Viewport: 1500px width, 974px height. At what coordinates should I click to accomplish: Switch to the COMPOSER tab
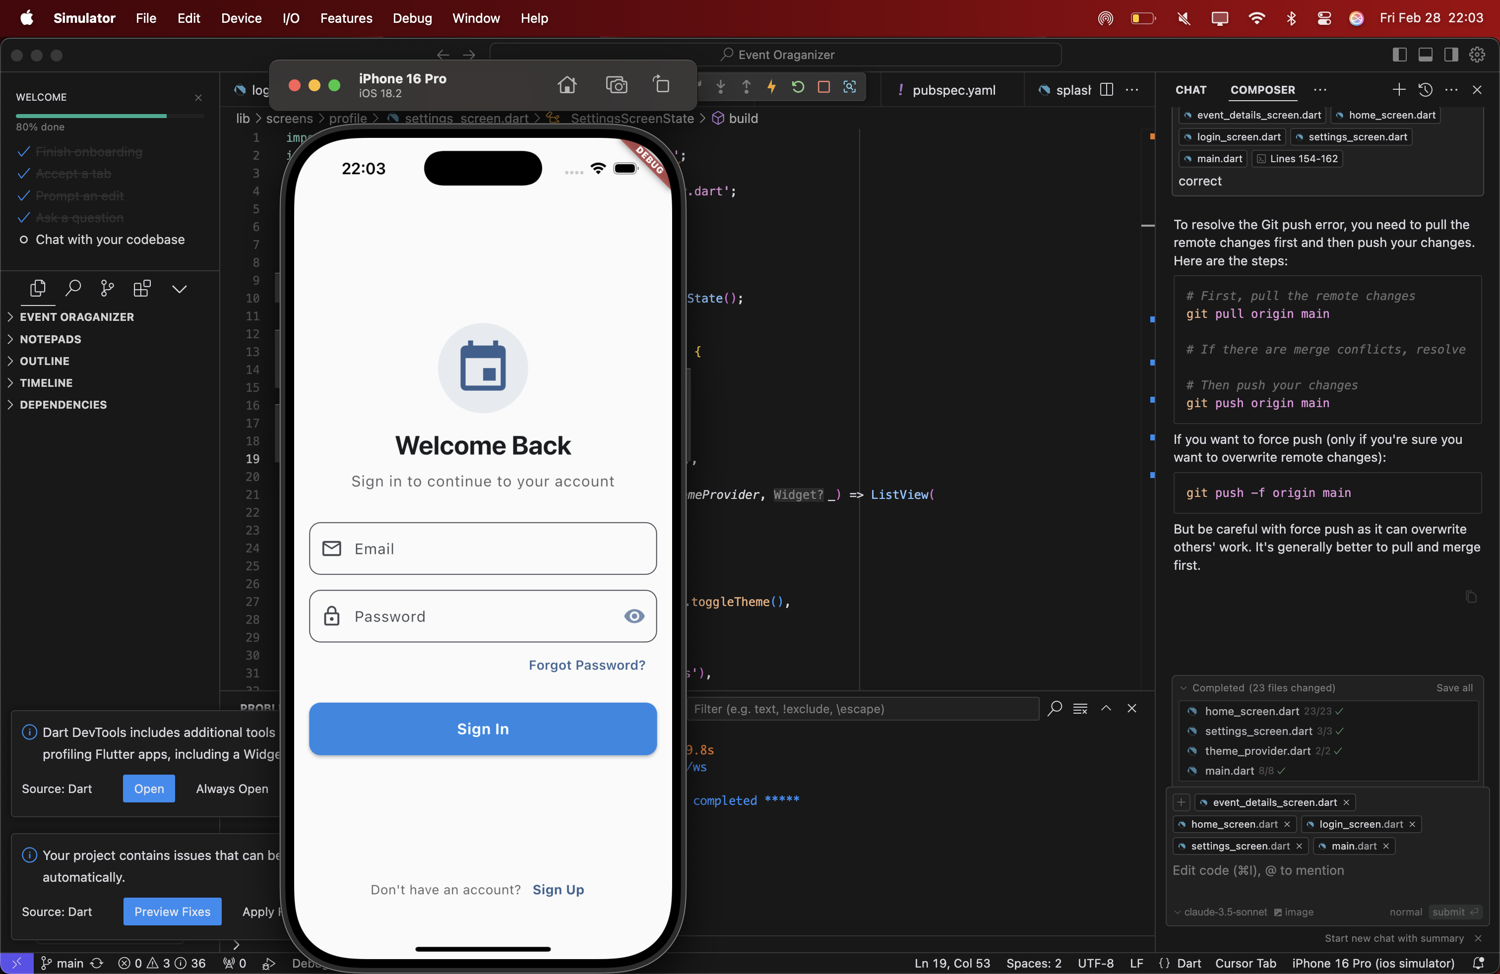1262,90
